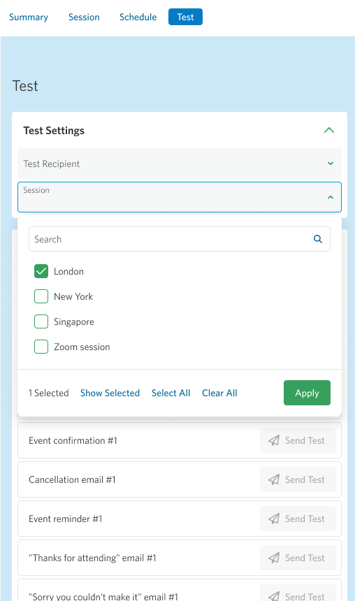Screen dimensions: 355x601
Task: Click paper plane icon for Thanks for attending email
Action: [274, 558]
